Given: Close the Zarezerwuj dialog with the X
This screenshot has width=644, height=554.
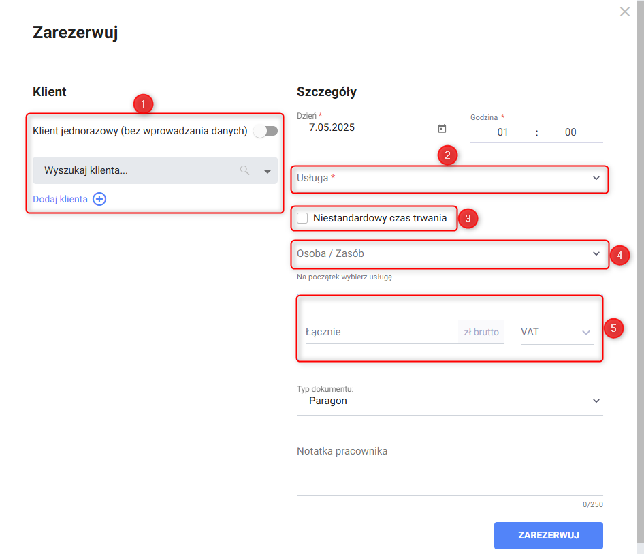Looking at the screenshot, I should click(625, 12).
